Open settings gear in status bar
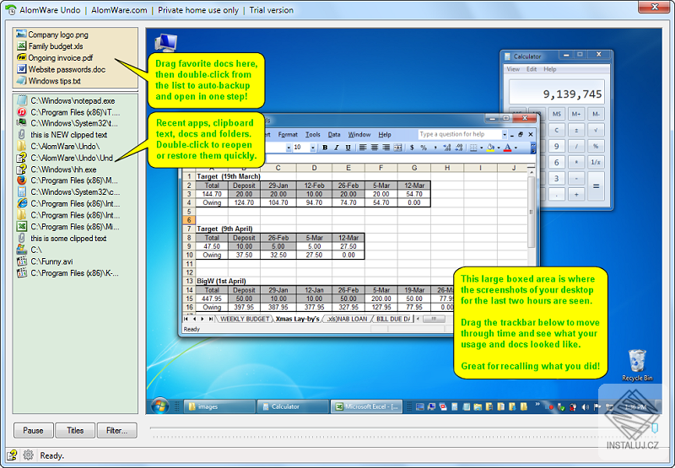Screen dimensions: 675x468 point(28,455)
